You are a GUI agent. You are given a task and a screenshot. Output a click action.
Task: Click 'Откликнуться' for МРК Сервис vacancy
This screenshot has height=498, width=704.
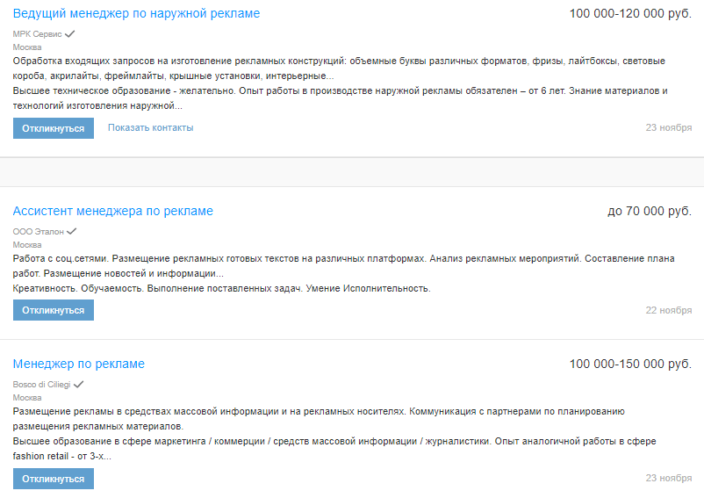[x=54, y=128]
